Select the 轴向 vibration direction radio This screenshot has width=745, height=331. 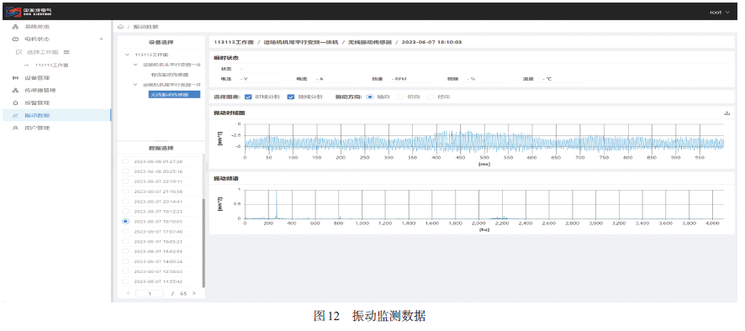point(370,97)
